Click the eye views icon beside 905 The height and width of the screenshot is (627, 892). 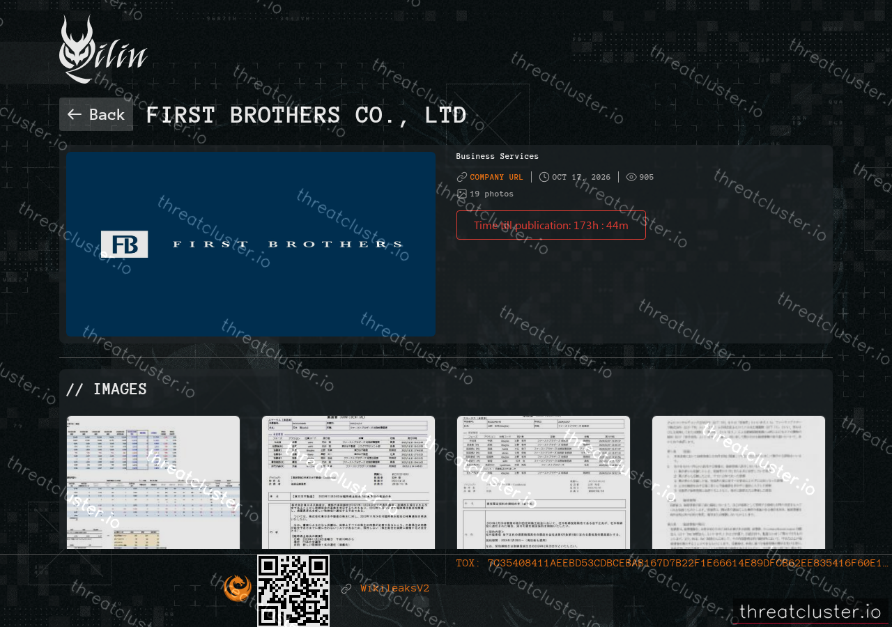pos(631,177)
